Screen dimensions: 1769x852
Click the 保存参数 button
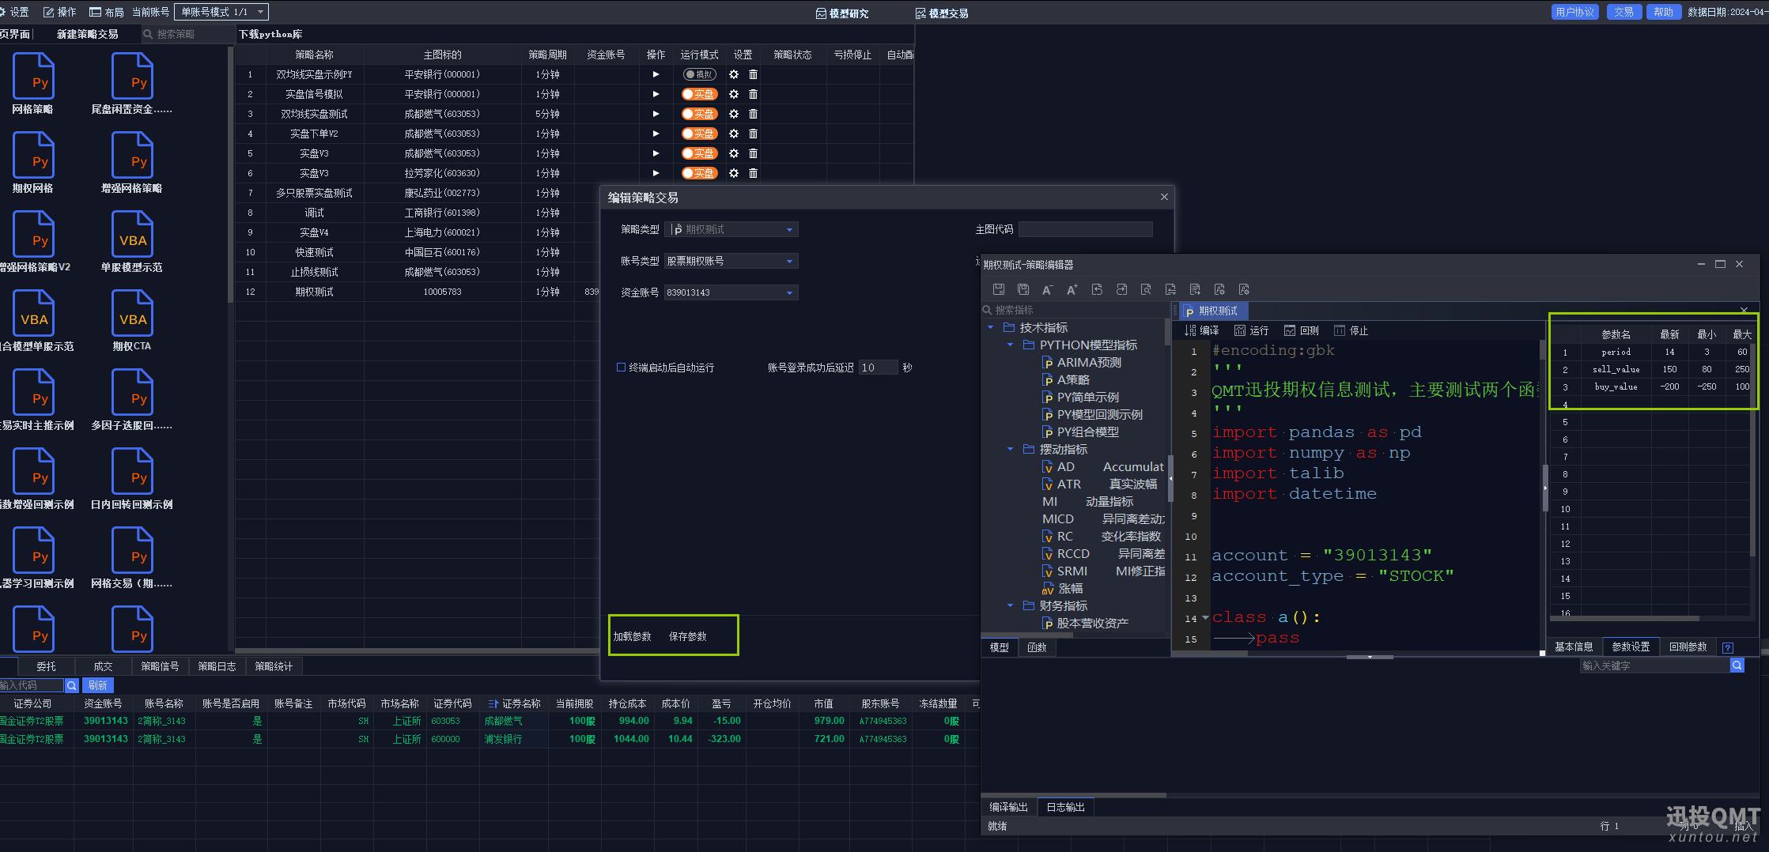click(x=687, y=636)
